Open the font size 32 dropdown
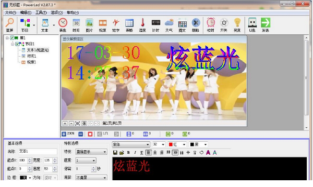313x187 pixels. 159,144
